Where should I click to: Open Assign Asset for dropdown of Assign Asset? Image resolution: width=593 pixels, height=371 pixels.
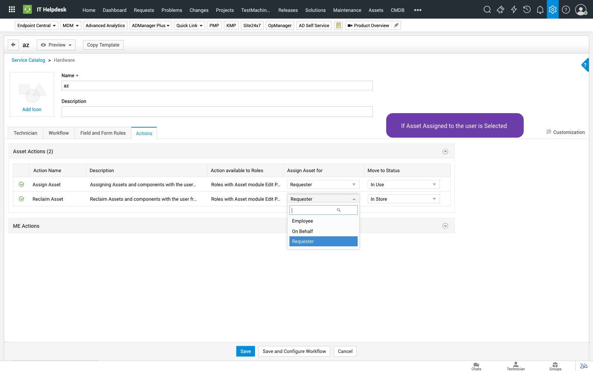pos(323,184)
